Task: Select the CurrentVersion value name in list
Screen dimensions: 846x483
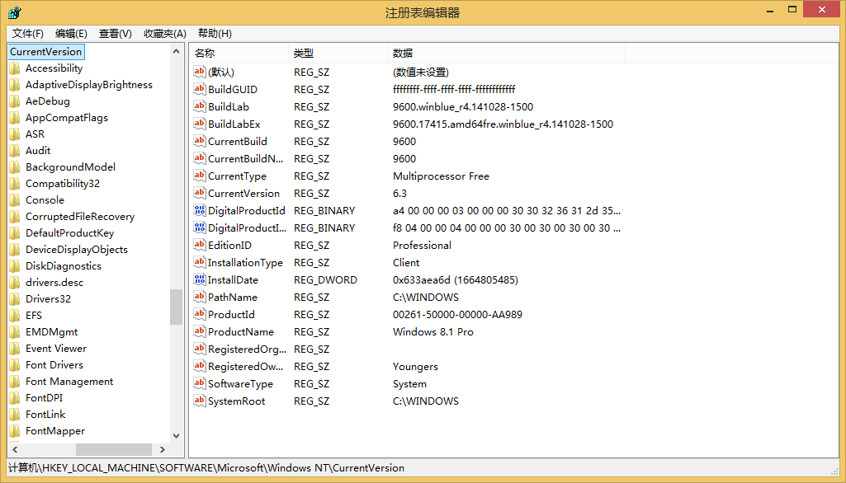Action: coord(243,193)
